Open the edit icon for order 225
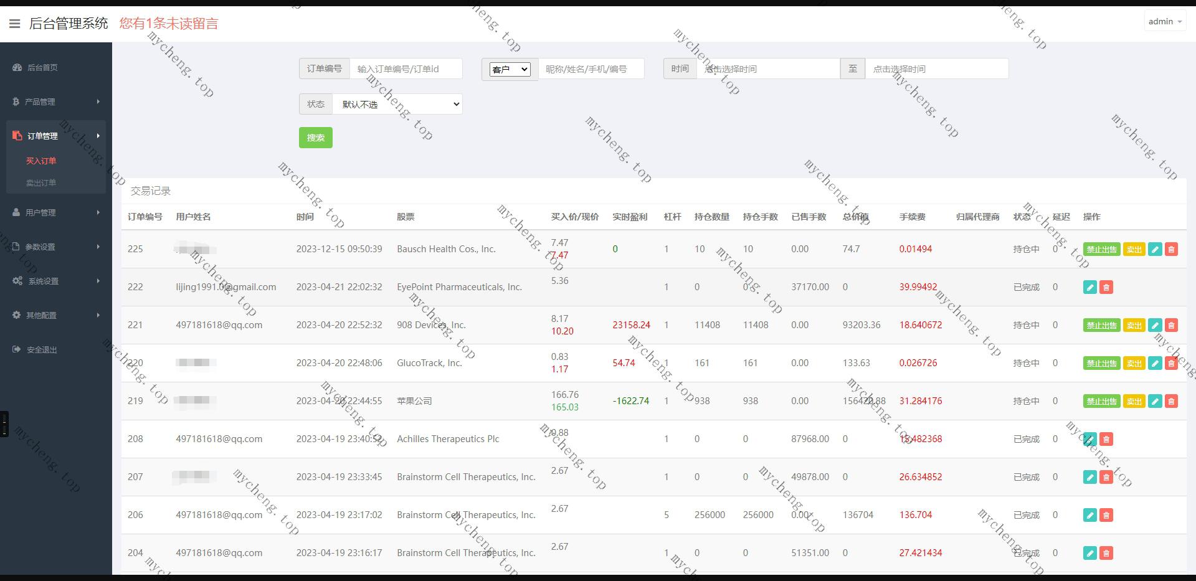 click(1155, 249)
